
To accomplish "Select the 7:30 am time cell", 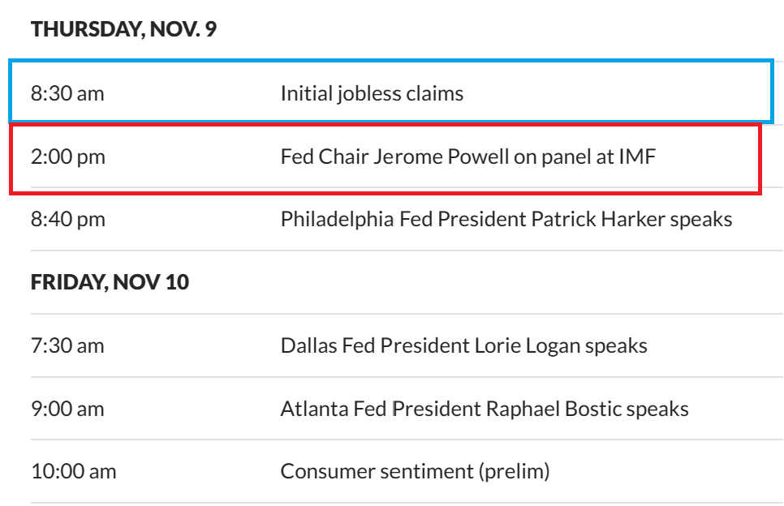I will point(67,345).
